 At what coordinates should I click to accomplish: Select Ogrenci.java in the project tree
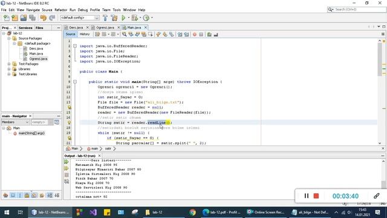tap(38, 59)
